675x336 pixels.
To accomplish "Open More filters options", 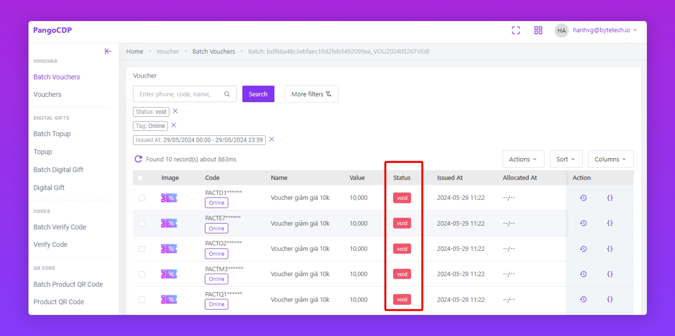I will pyautogui.click(x=311, y=94).
